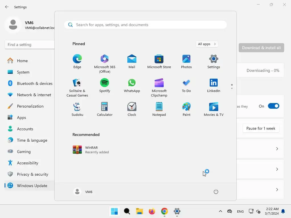
Task: Open the To Do app
Action: (186, 85)
